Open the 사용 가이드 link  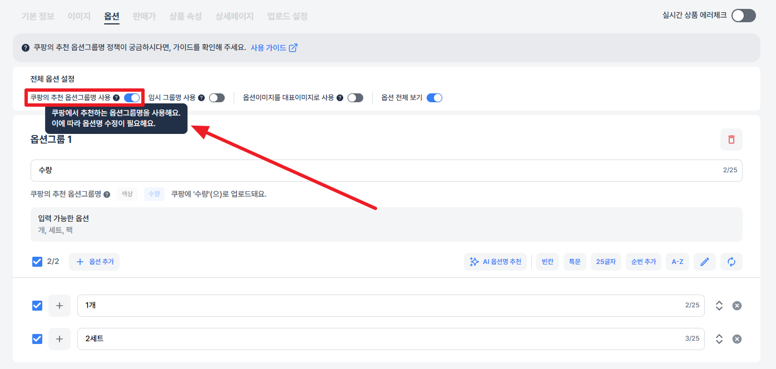(274, 48)
